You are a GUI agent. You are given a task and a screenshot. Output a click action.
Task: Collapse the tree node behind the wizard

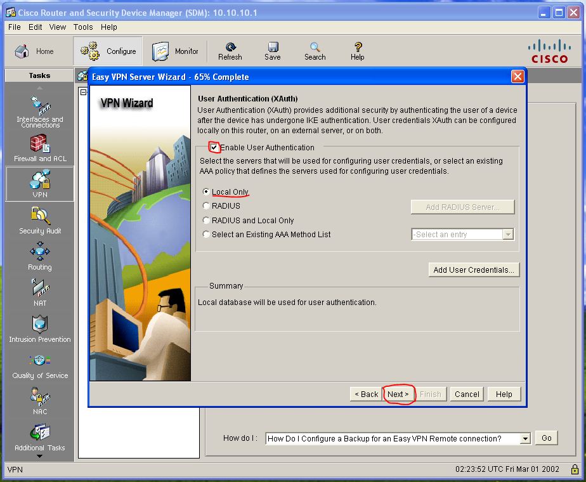(84, 92)
